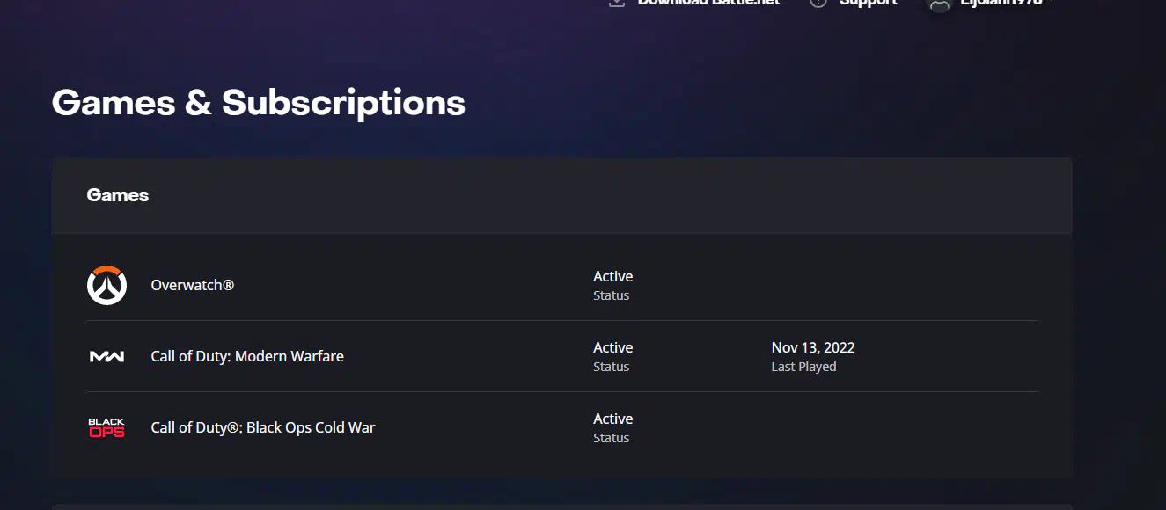Select the Overwatch® game title

click(193, 285)
